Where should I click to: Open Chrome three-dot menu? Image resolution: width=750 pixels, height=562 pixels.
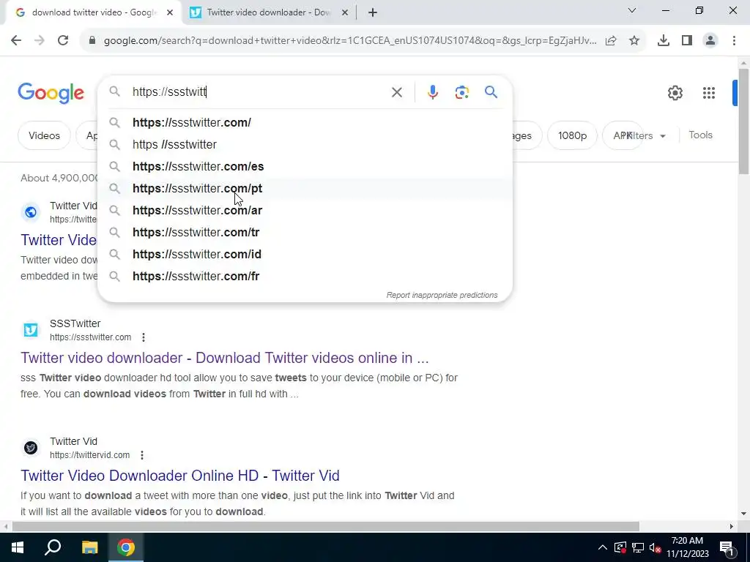pyautogui.click(x=734, y=41)
